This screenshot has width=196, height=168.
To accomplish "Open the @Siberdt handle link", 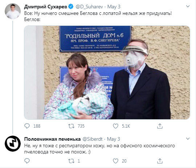I will (93, 139).
